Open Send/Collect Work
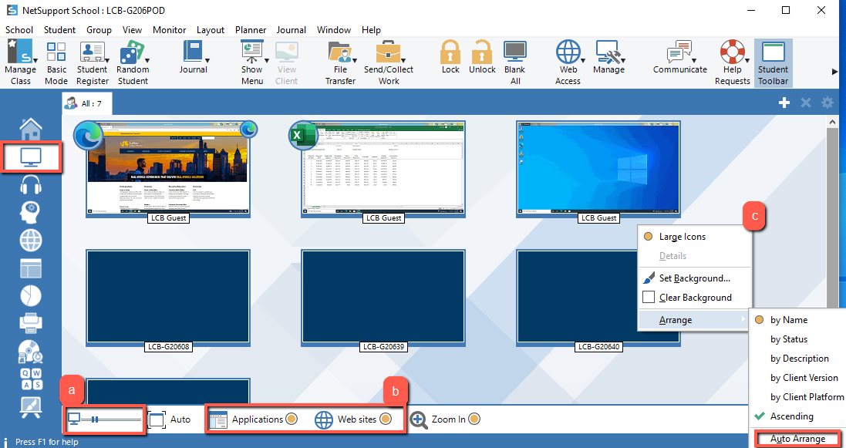 tap(389, 62)
